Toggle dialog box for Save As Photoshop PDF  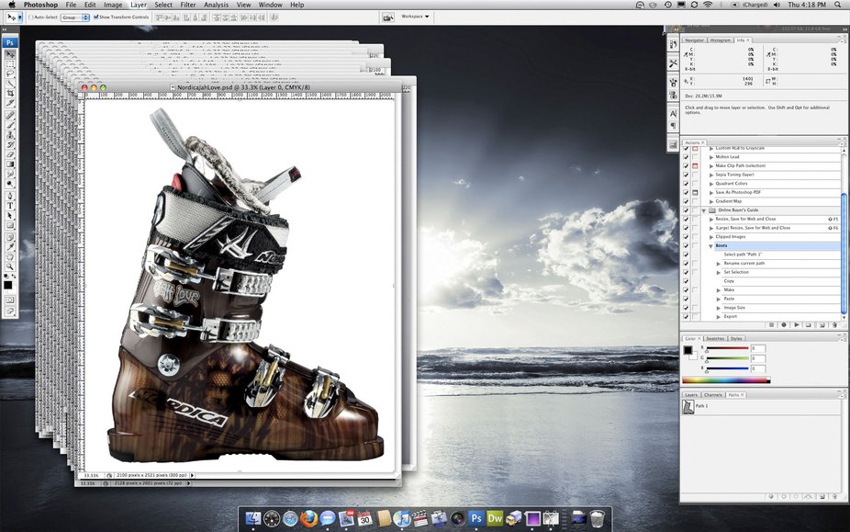pos(695,193)
